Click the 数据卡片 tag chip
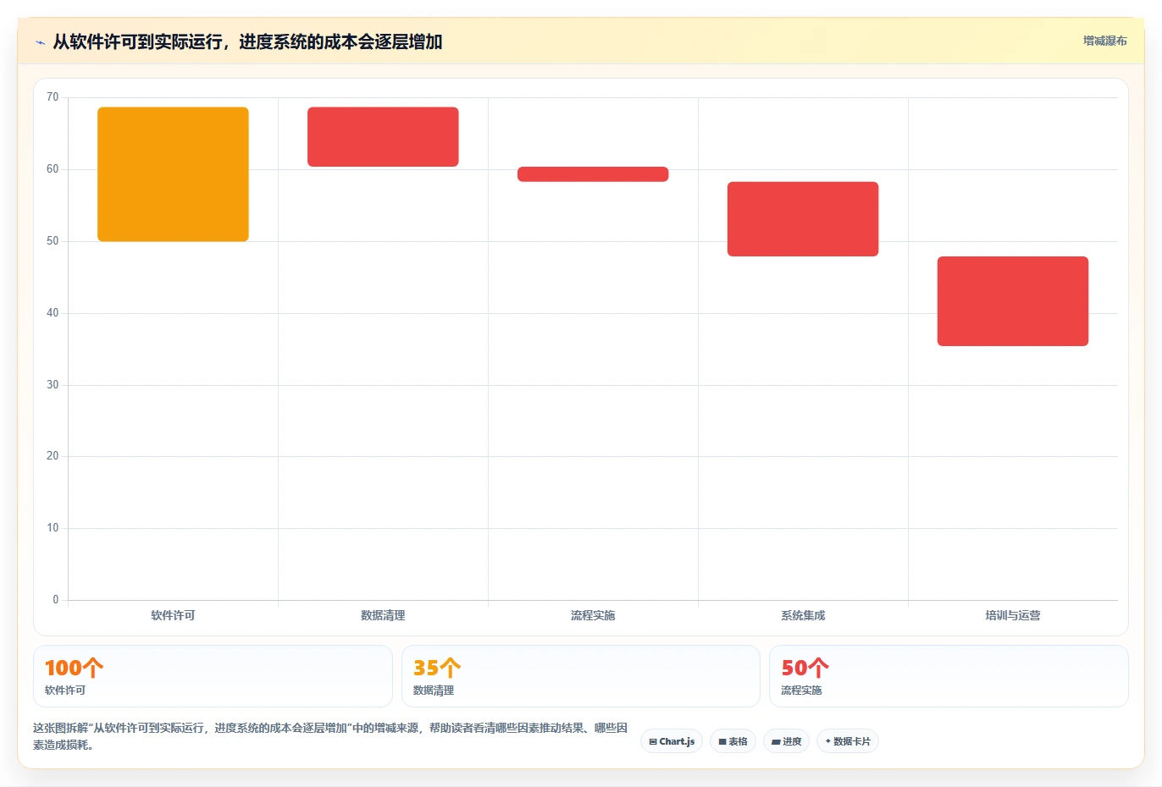The image size is (1162, 787). pyautogui.click(x=848, y=741)
